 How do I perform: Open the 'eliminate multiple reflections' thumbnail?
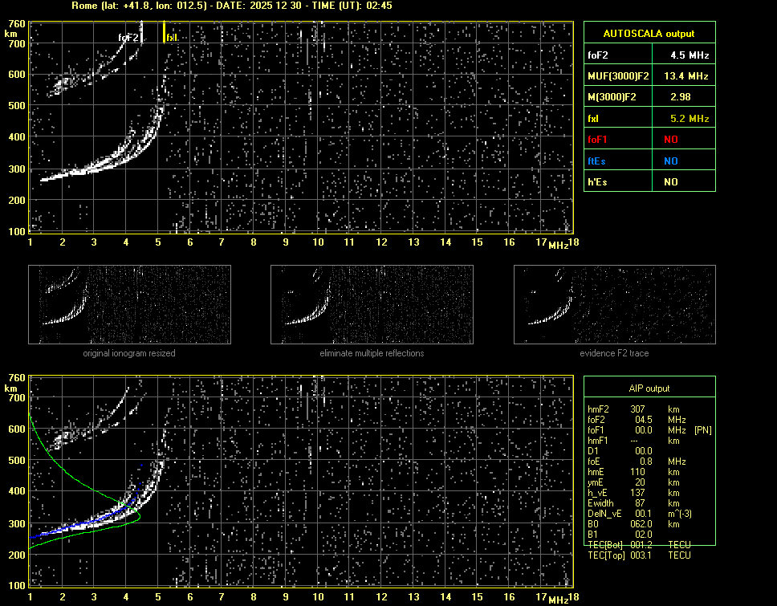click(x=372, y=304)
